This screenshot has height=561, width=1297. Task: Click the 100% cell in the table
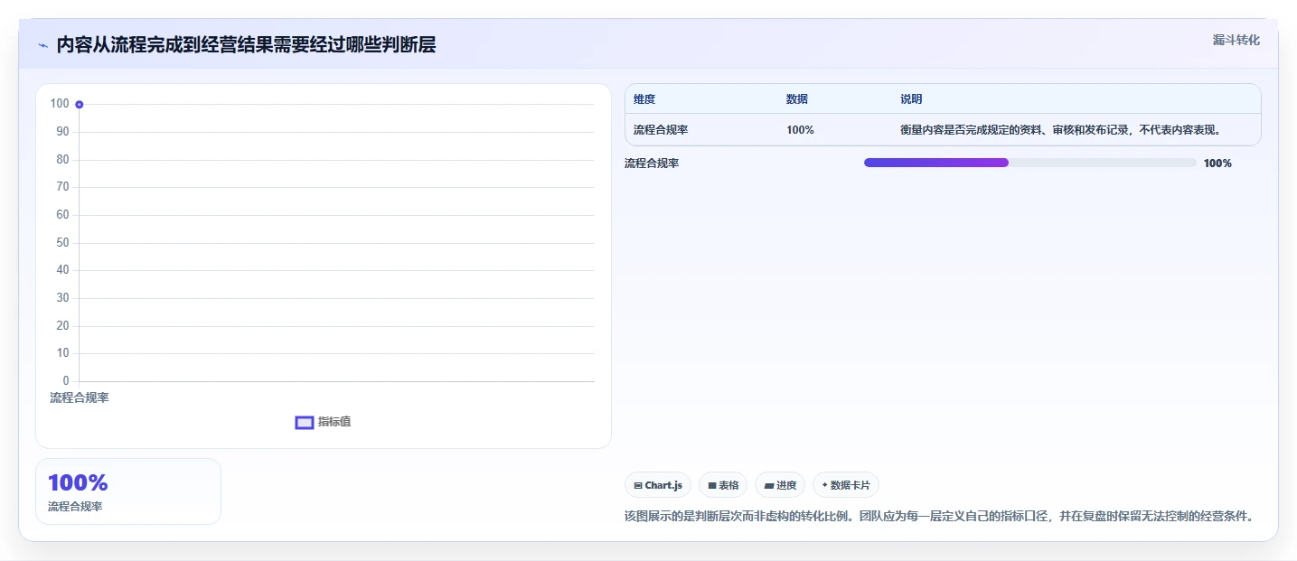point(800,130)
